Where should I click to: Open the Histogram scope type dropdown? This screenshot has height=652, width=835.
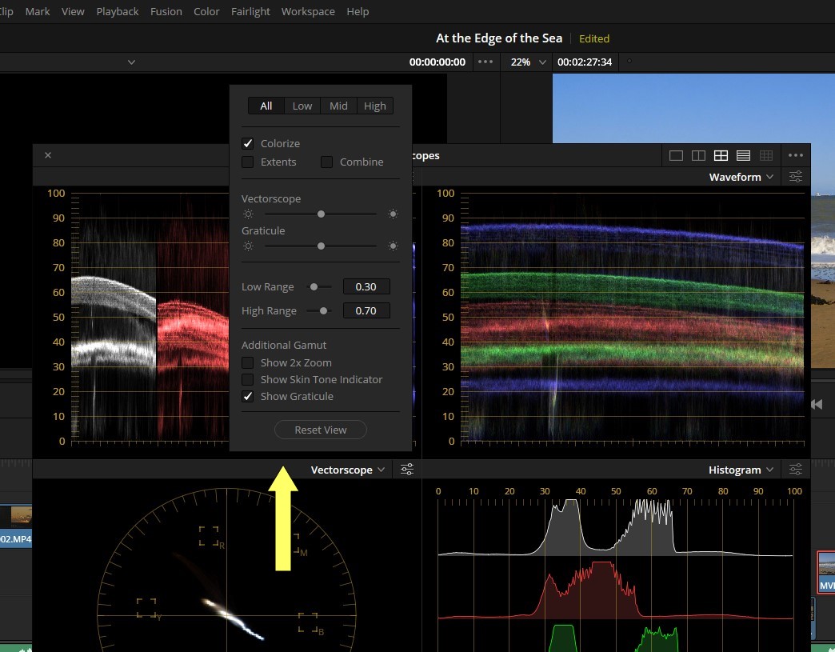pos(741,470)
